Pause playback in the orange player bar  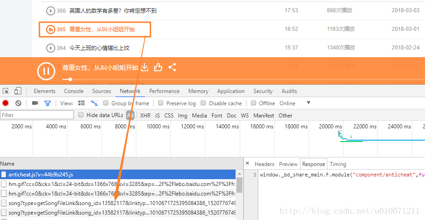[x=46, y=71]
